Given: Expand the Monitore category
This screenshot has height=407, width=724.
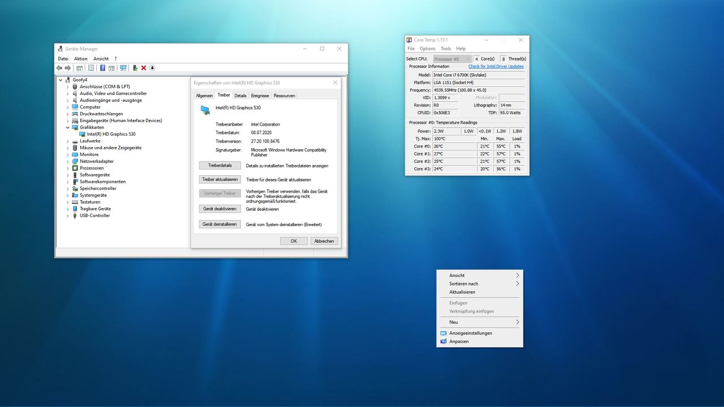Looking at the screenshot, I should (x=68, y=154).
